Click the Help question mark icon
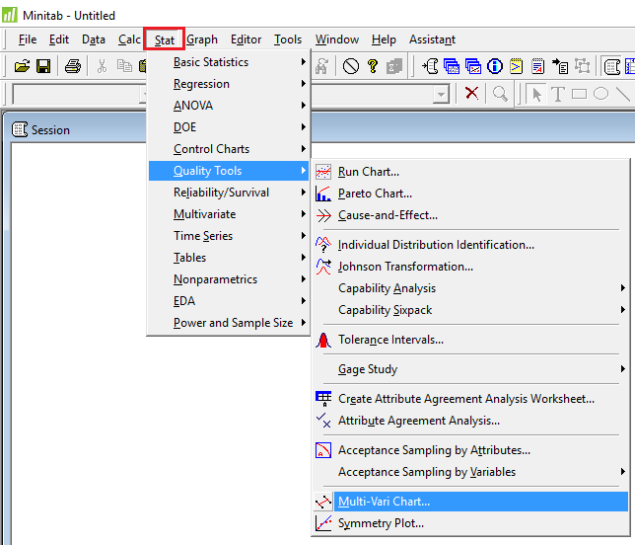Image resolution: width=635 pixels, height=545 pixels. pos(373,66)
